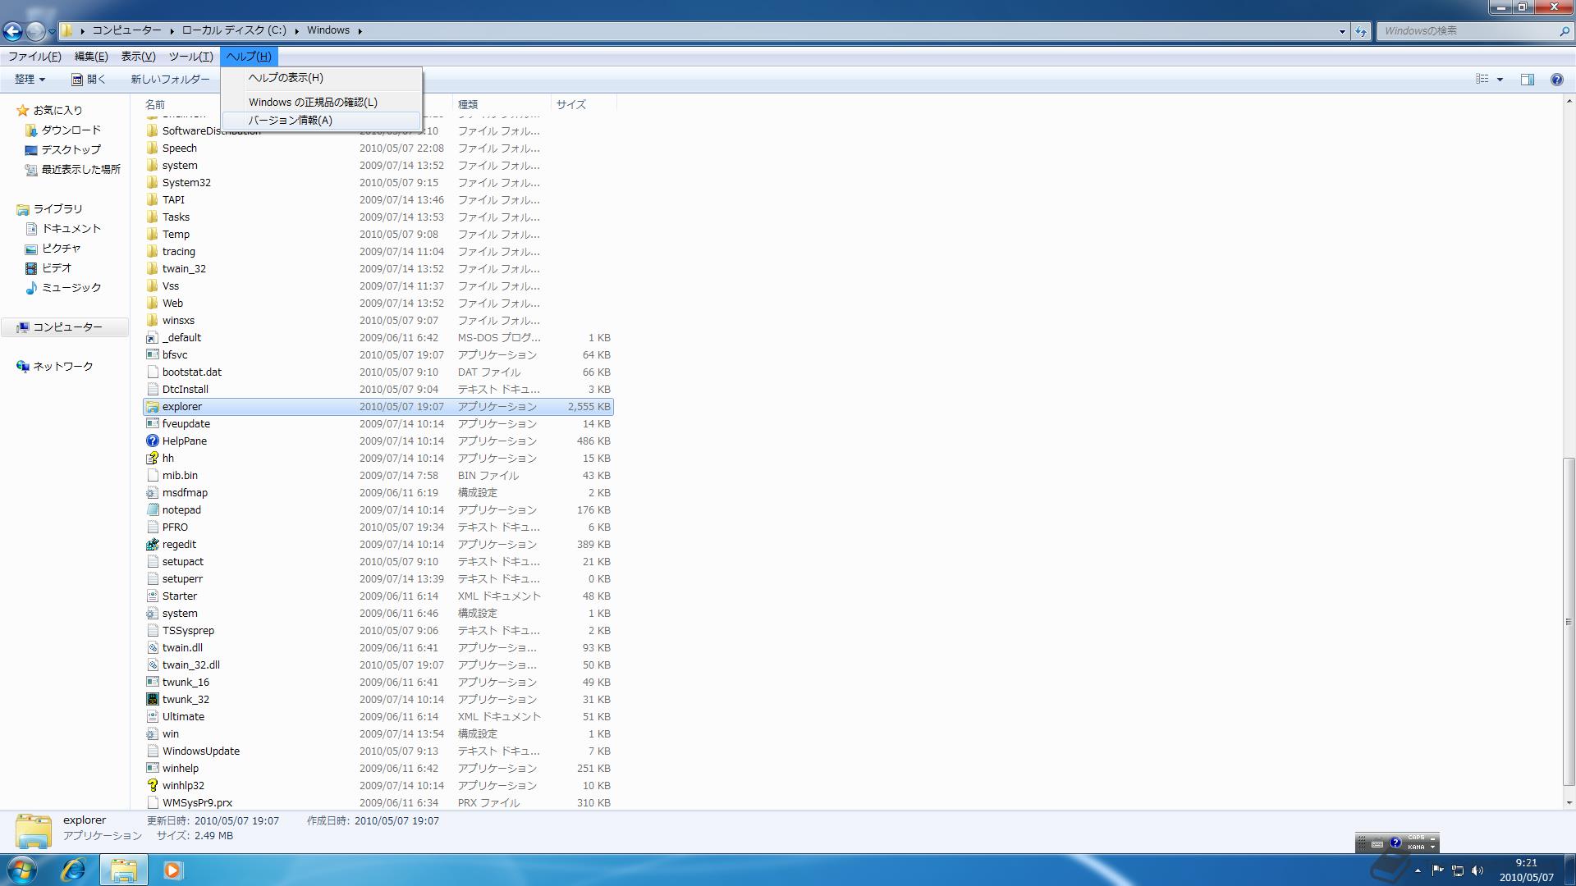
Task: Select the HelpPane application icon
Action: (x=152, y=441)
